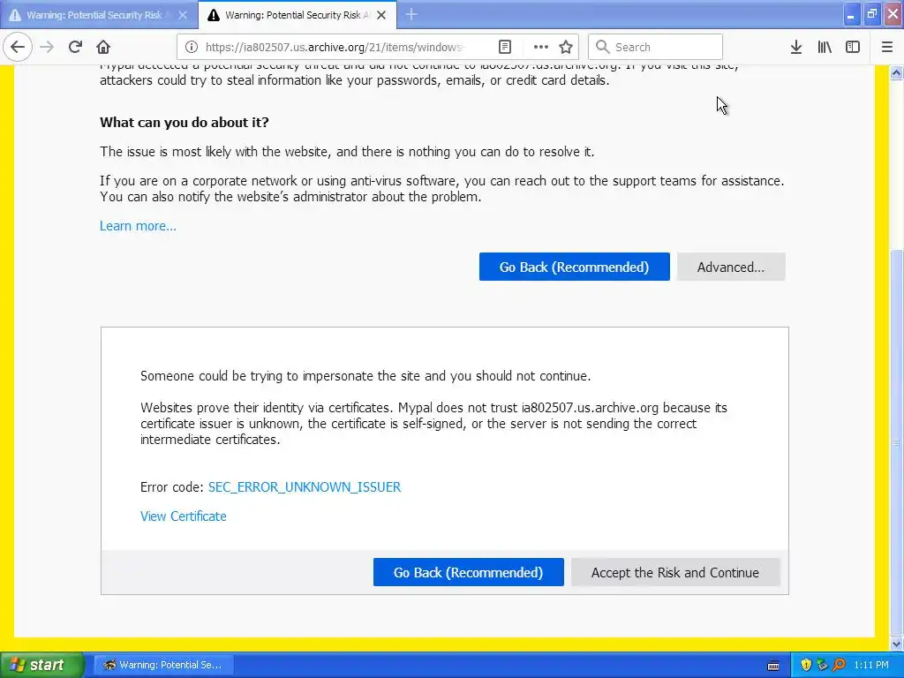Minimize the browser window
Screen dimensions: 904x678
tap(851, 14)
